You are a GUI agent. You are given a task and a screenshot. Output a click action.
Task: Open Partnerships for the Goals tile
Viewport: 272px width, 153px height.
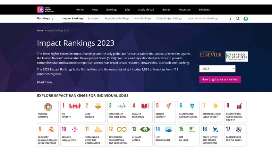tap(235, 135)
